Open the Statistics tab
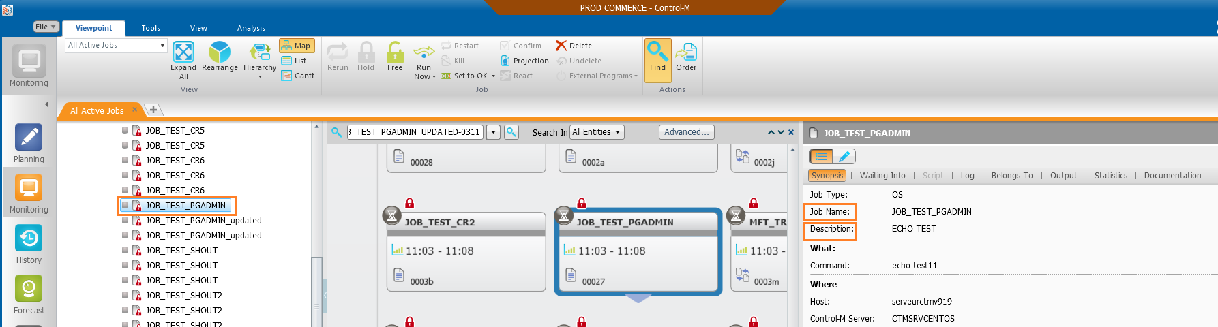 coord(1111,175)
